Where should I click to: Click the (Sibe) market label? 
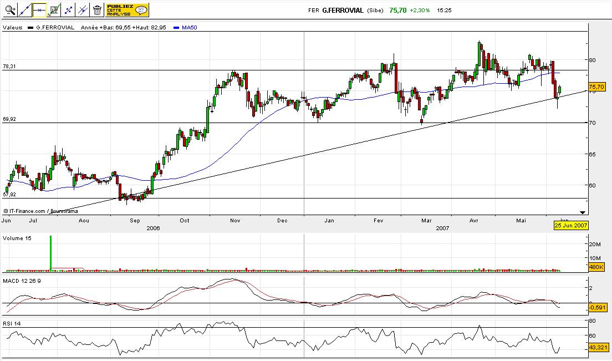[375, 11]
